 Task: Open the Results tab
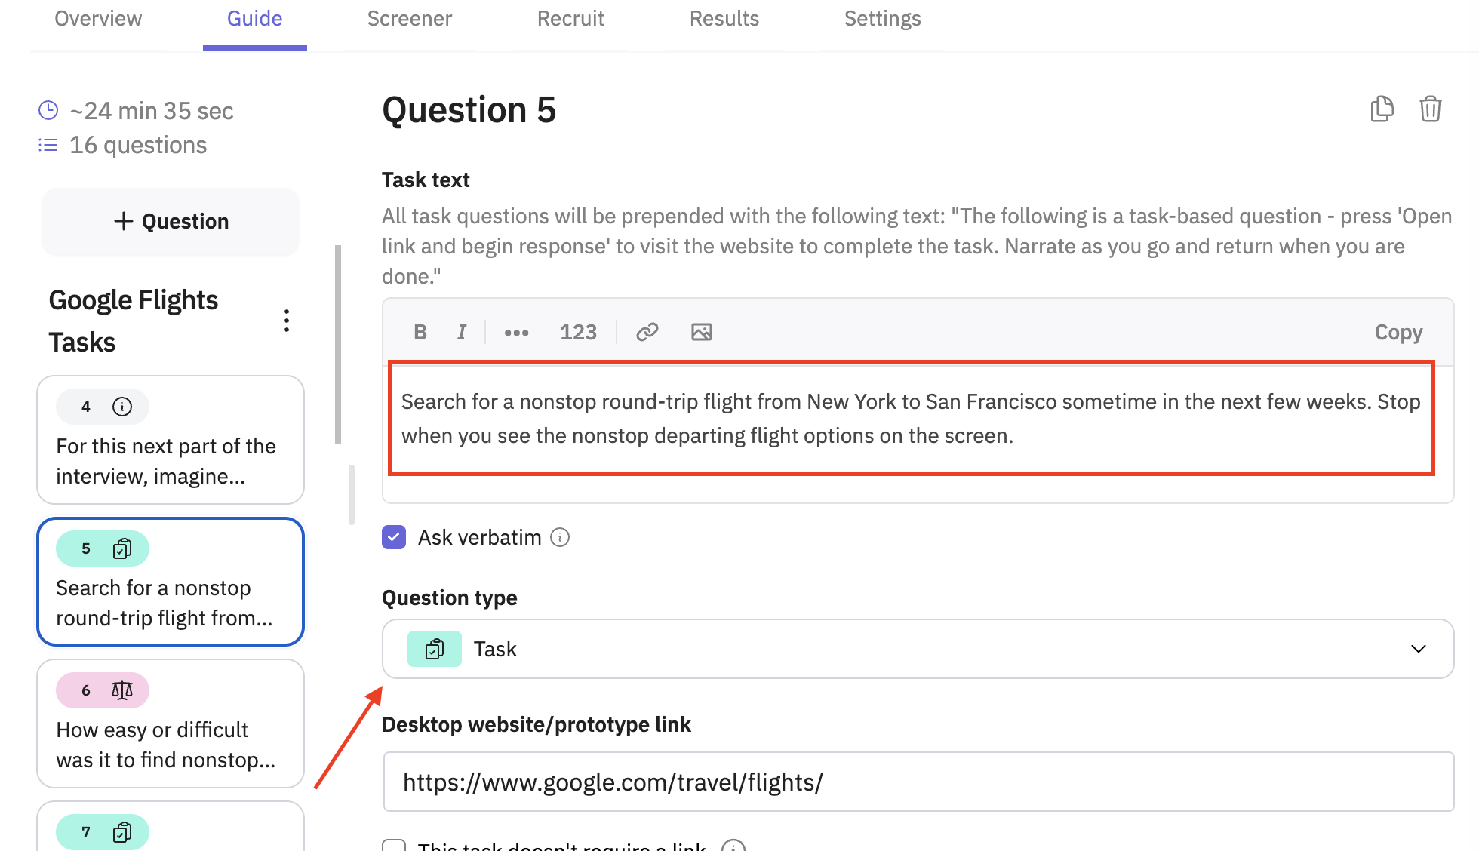click(x=724, y=19)
